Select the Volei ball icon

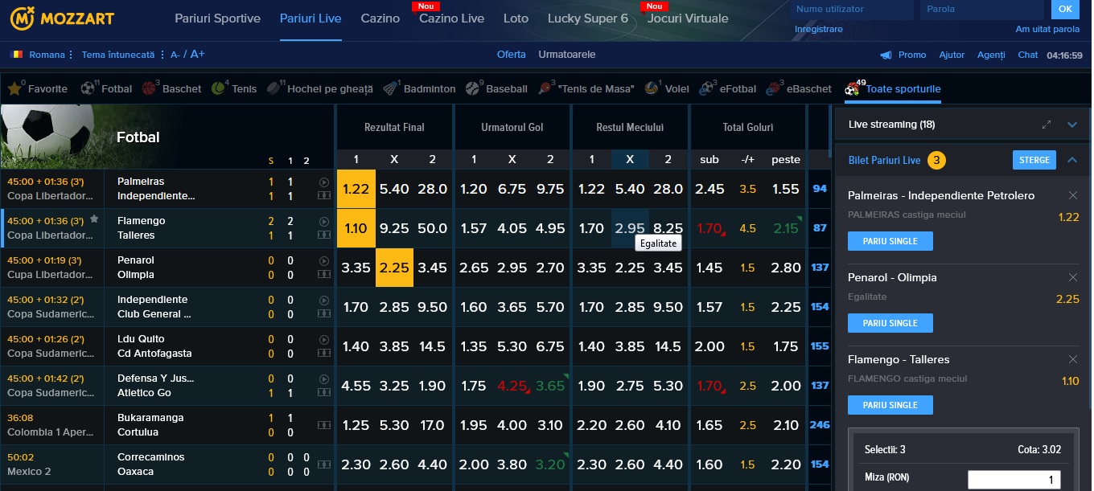652,88
